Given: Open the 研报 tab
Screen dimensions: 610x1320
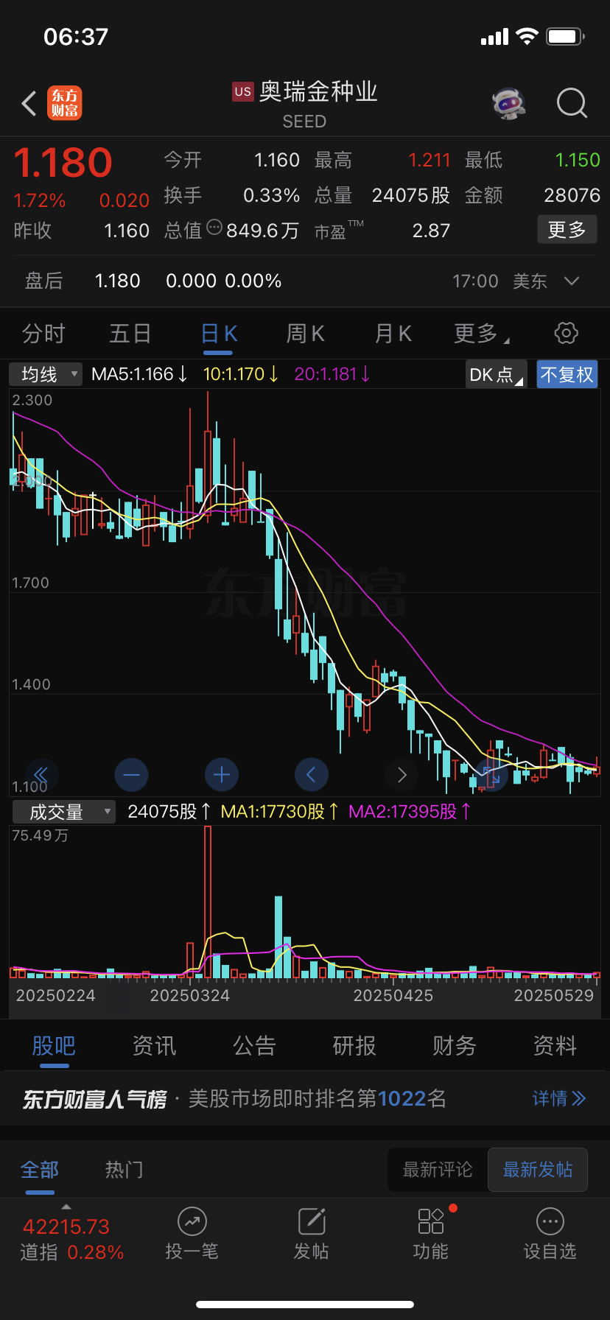Looking at the screenshot, I should pos(354,1045).
